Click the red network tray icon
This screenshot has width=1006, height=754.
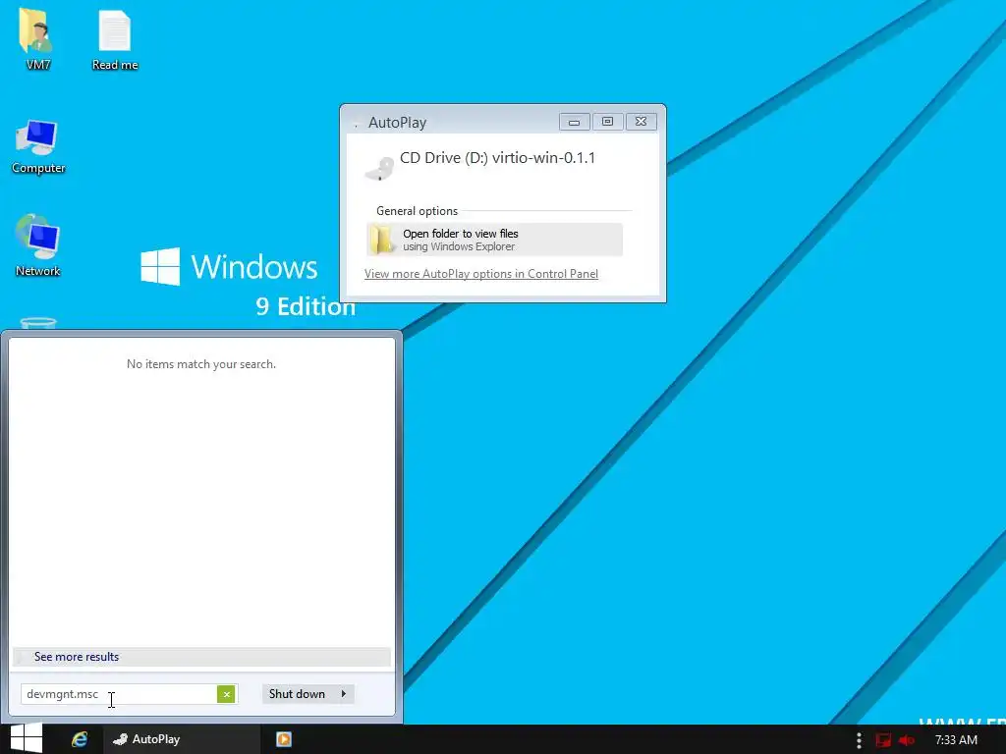[883, 740]
